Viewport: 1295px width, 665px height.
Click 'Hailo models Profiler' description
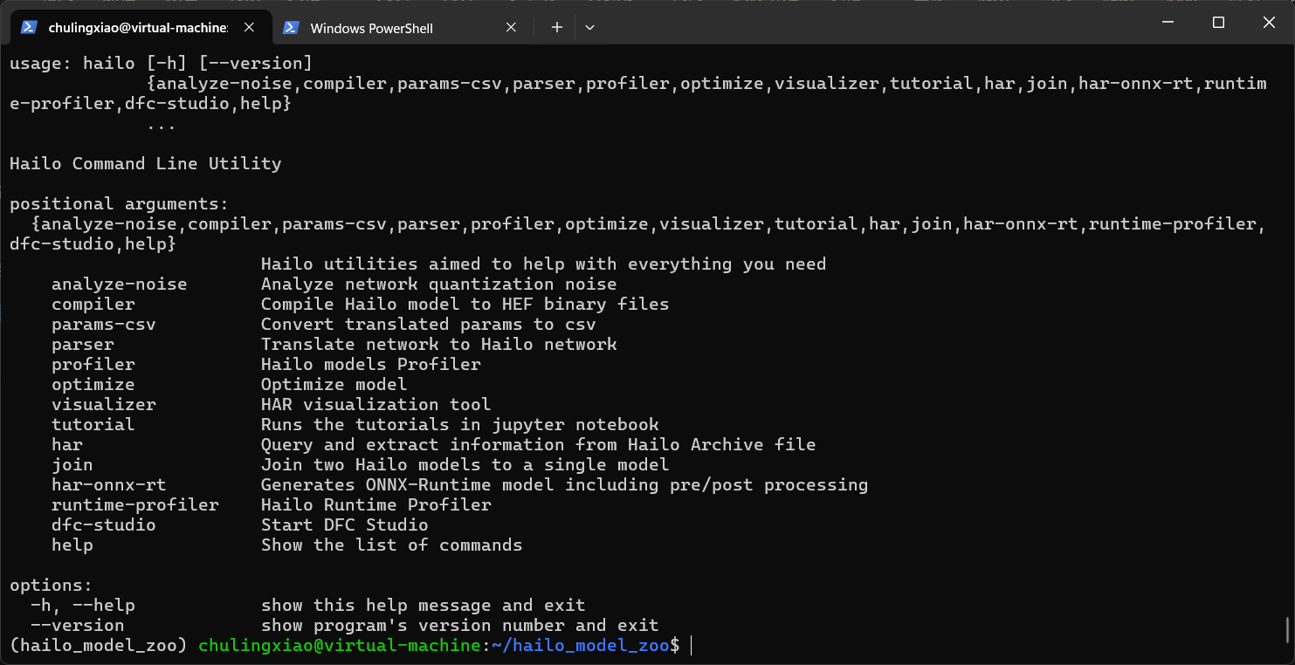point(371,364)
